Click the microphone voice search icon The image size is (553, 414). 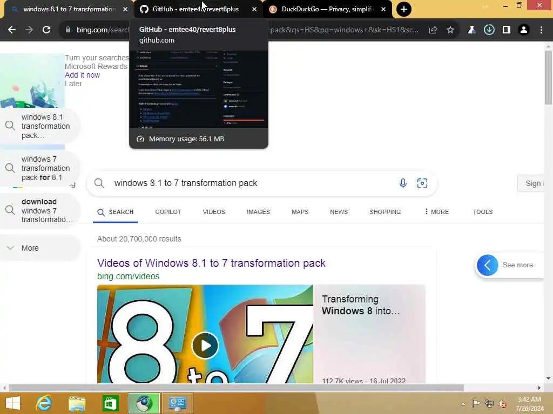(x=403, y=183)
